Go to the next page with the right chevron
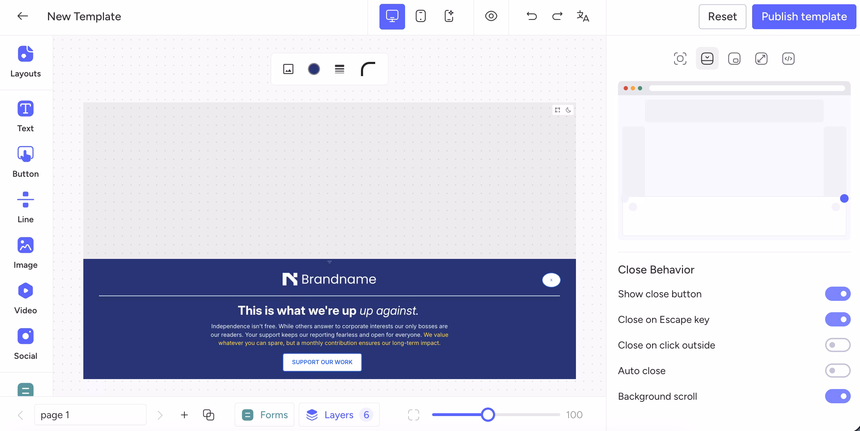This screenshot has width=860, height=431. [160, 415]
